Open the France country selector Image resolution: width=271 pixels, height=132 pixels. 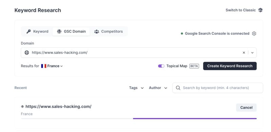point(52,66)
